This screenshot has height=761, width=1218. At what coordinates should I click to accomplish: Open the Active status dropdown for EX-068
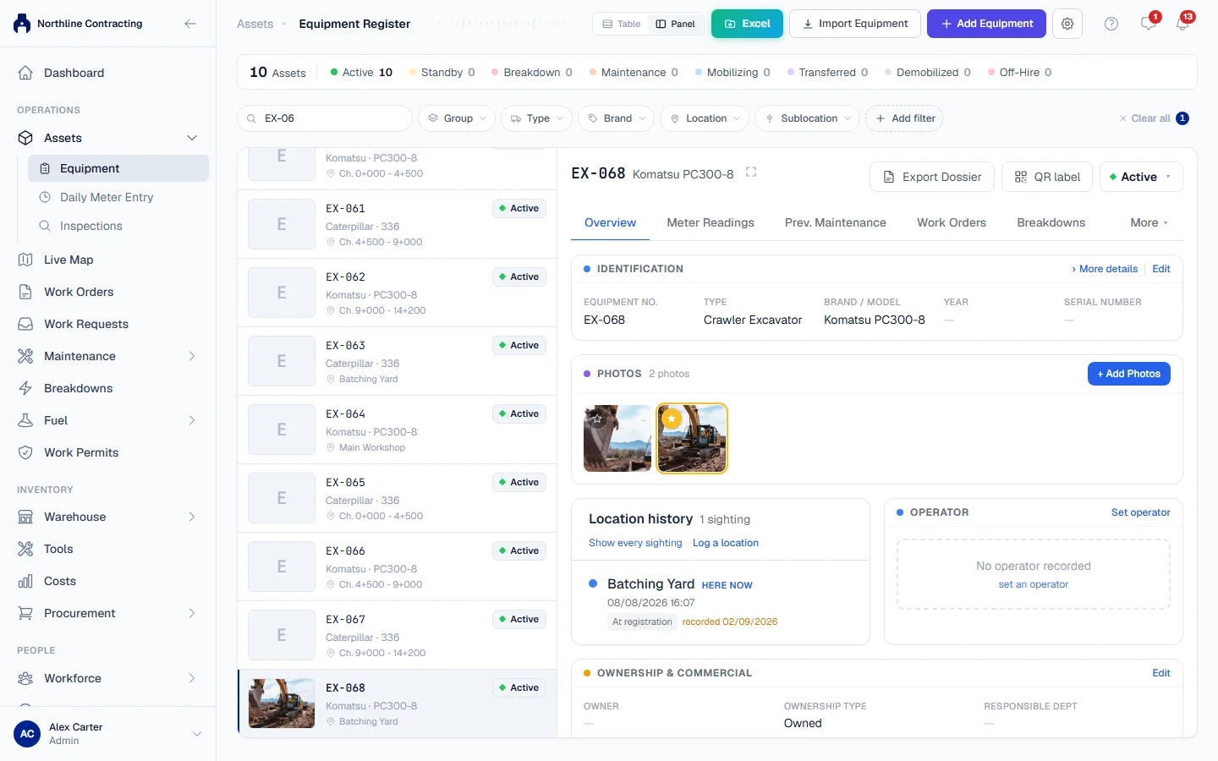pos(1141,177)
